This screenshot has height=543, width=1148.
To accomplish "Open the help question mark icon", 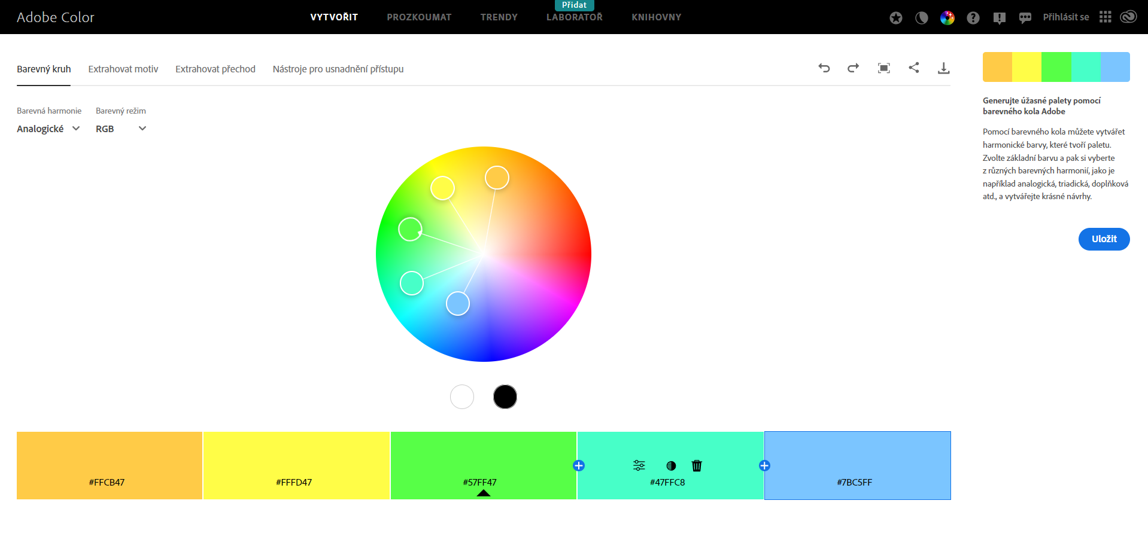I will click(x=973, y=18).
